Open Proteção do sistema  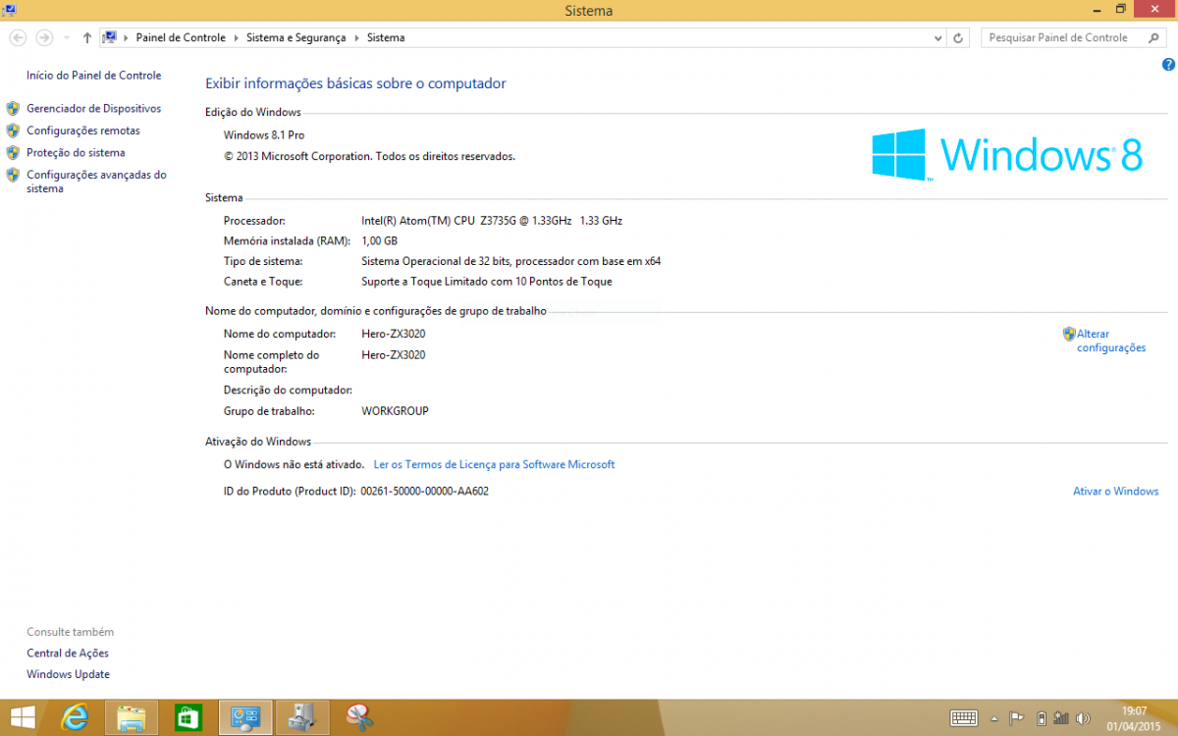click(x=76, y=153)
